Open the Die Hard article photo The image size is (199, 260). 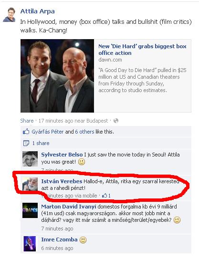coord(57,76)
